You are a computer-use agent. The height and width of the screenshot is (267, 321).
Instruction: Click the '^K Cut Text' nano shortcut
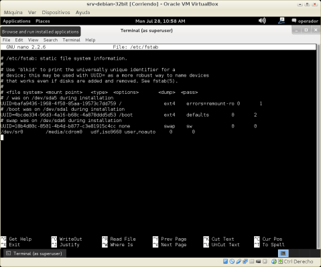pos(219,239)
